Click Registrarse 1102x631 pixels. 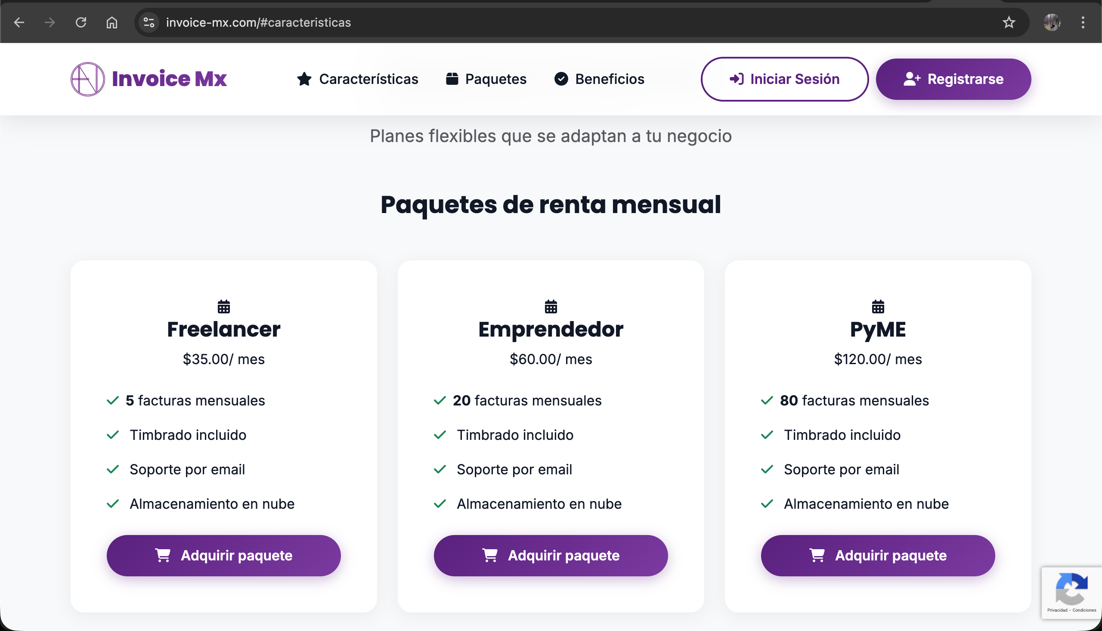coord(953,79)
